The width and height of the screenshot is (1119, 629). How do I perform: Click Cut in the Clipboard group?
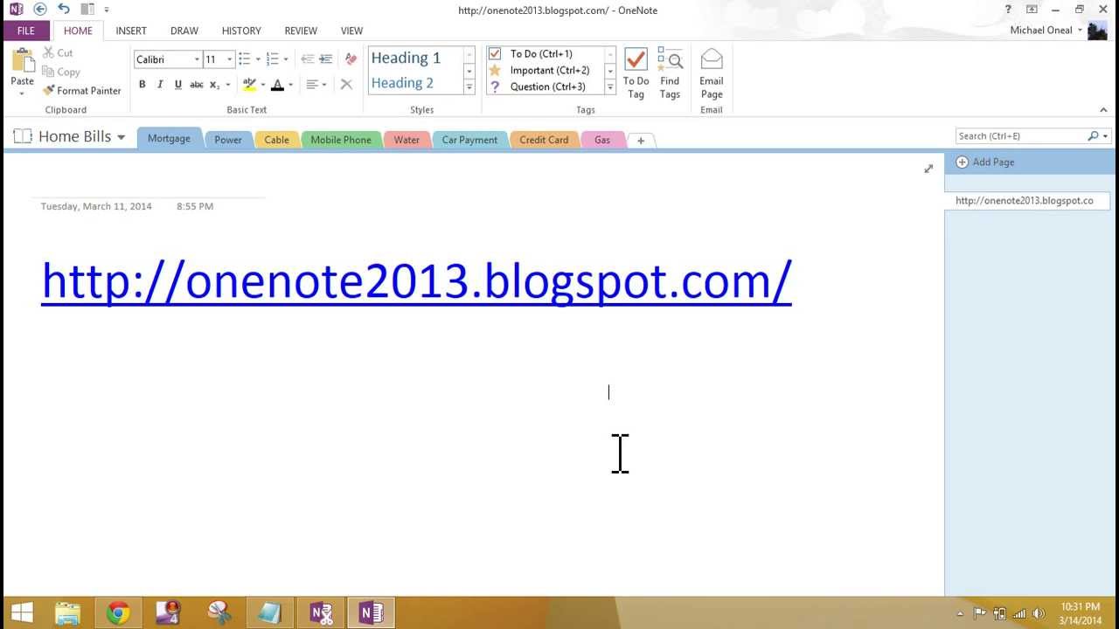click(x=58, y=53)
